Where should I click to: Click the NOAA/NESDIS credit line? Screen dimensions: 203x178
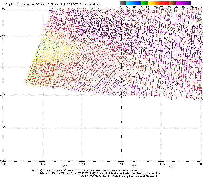[x=119, y=176]
